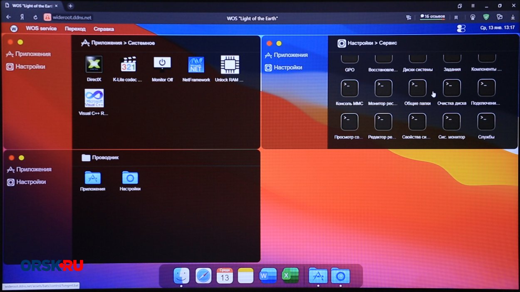Open the Общие папки shortcut
Screen dimensions: 520x292
point(417,88)
